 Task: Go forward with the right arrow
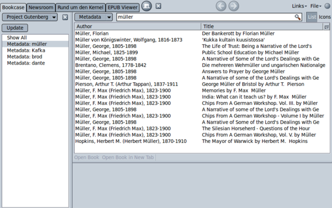coord(234,6)
